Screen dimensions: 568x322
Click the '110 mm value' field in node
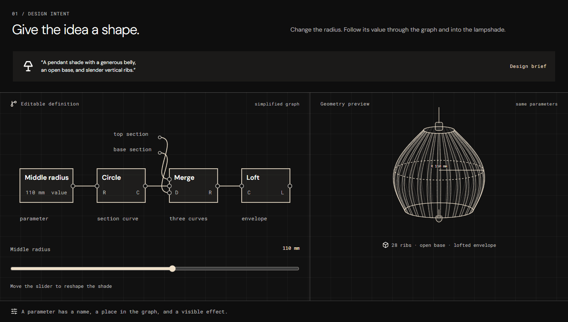click(x=46, y=193)
